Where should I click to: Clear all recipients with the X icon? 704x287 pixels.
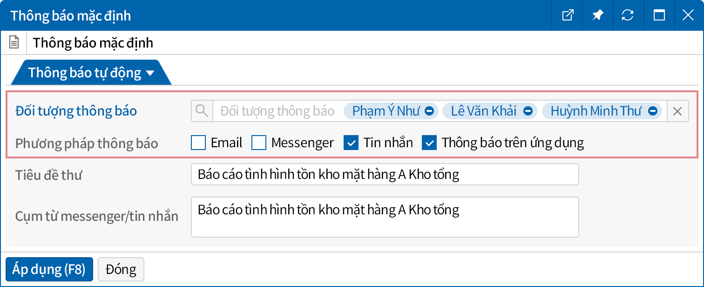pyautogui.click(x=678, y=111)
